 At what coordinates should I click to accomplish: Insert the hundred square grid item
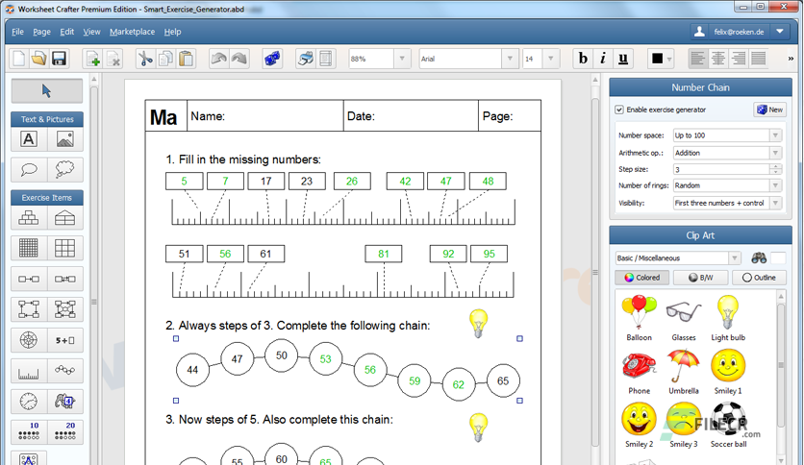tap(29, 248)
